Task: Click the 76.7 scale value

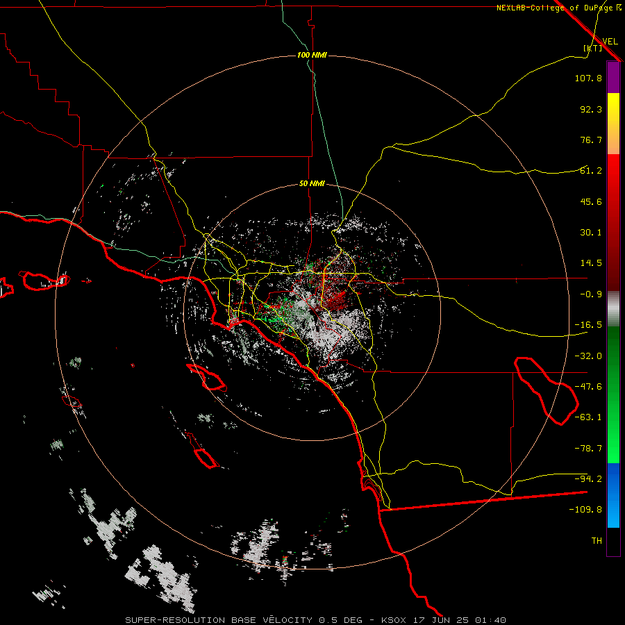Action: [591, 140]
